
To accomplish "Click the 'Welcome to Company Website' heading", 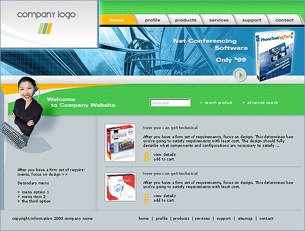I will pos(81,102).
